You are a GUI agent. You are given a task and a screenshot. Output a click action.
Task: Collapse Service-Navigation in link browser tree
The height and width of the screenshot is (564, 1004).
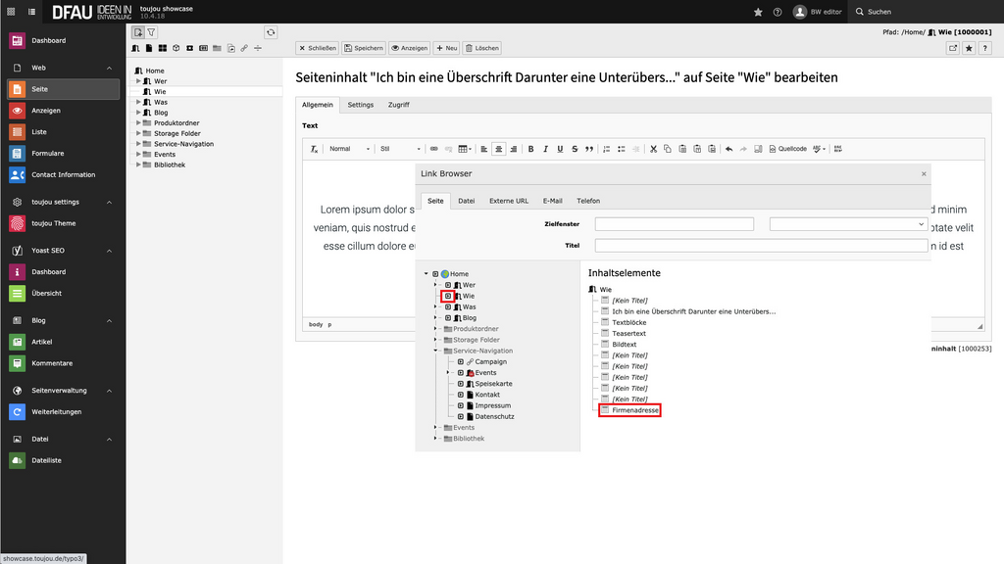(x=436, y=351)
